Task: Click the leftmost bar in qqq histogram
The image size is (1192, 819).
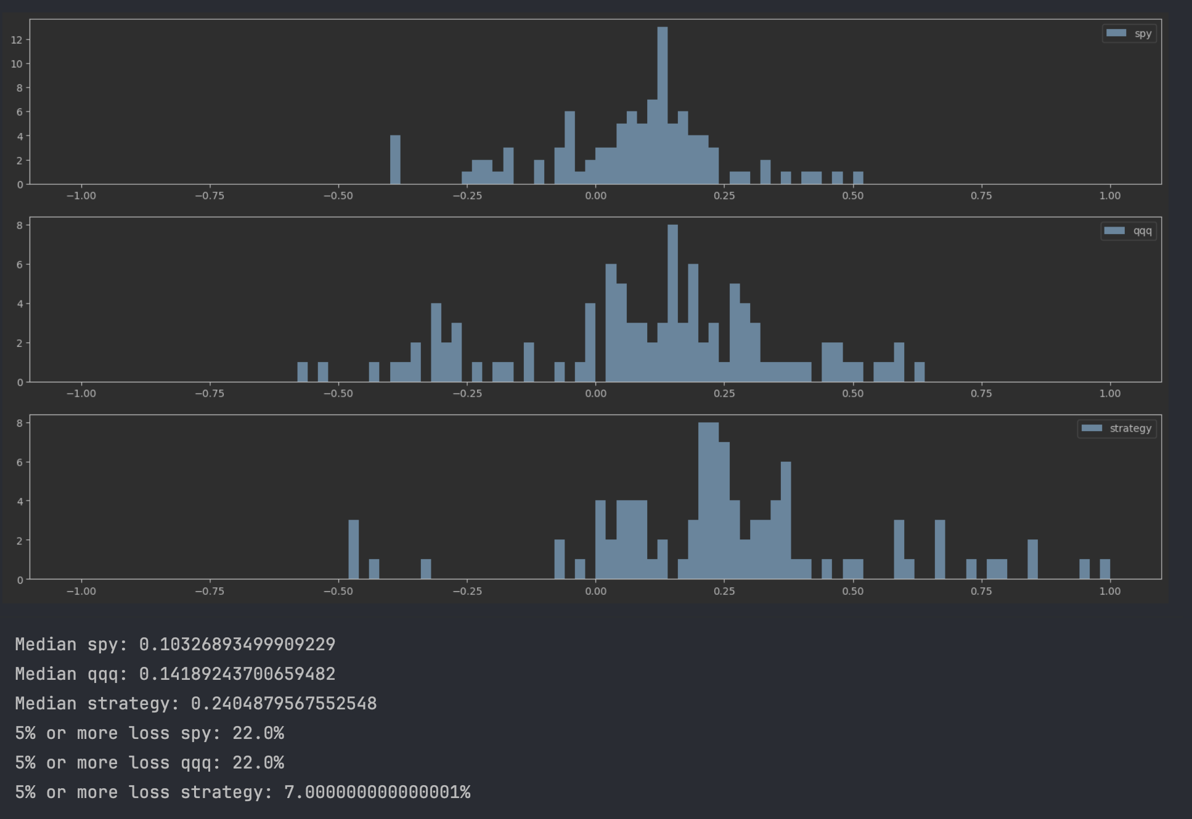Action: pos(302,372)
